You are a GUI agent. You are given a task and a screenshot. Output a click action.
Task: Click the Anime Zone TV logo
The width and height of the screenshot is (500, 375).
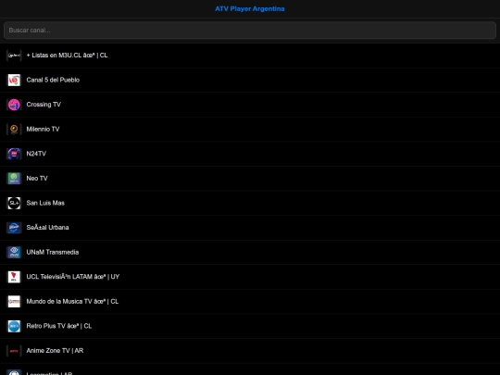point(14,350)
